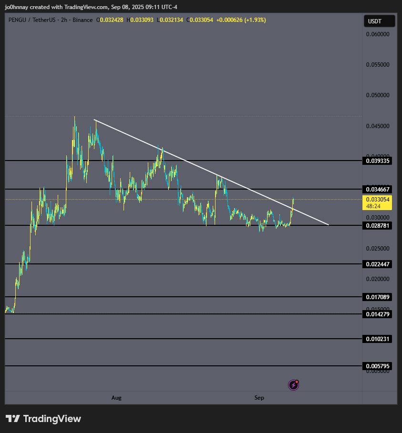Click the 0.055000 price scale tick
Image resolution: width=402 pixels, height=433 pixels.
coord(378,64)
